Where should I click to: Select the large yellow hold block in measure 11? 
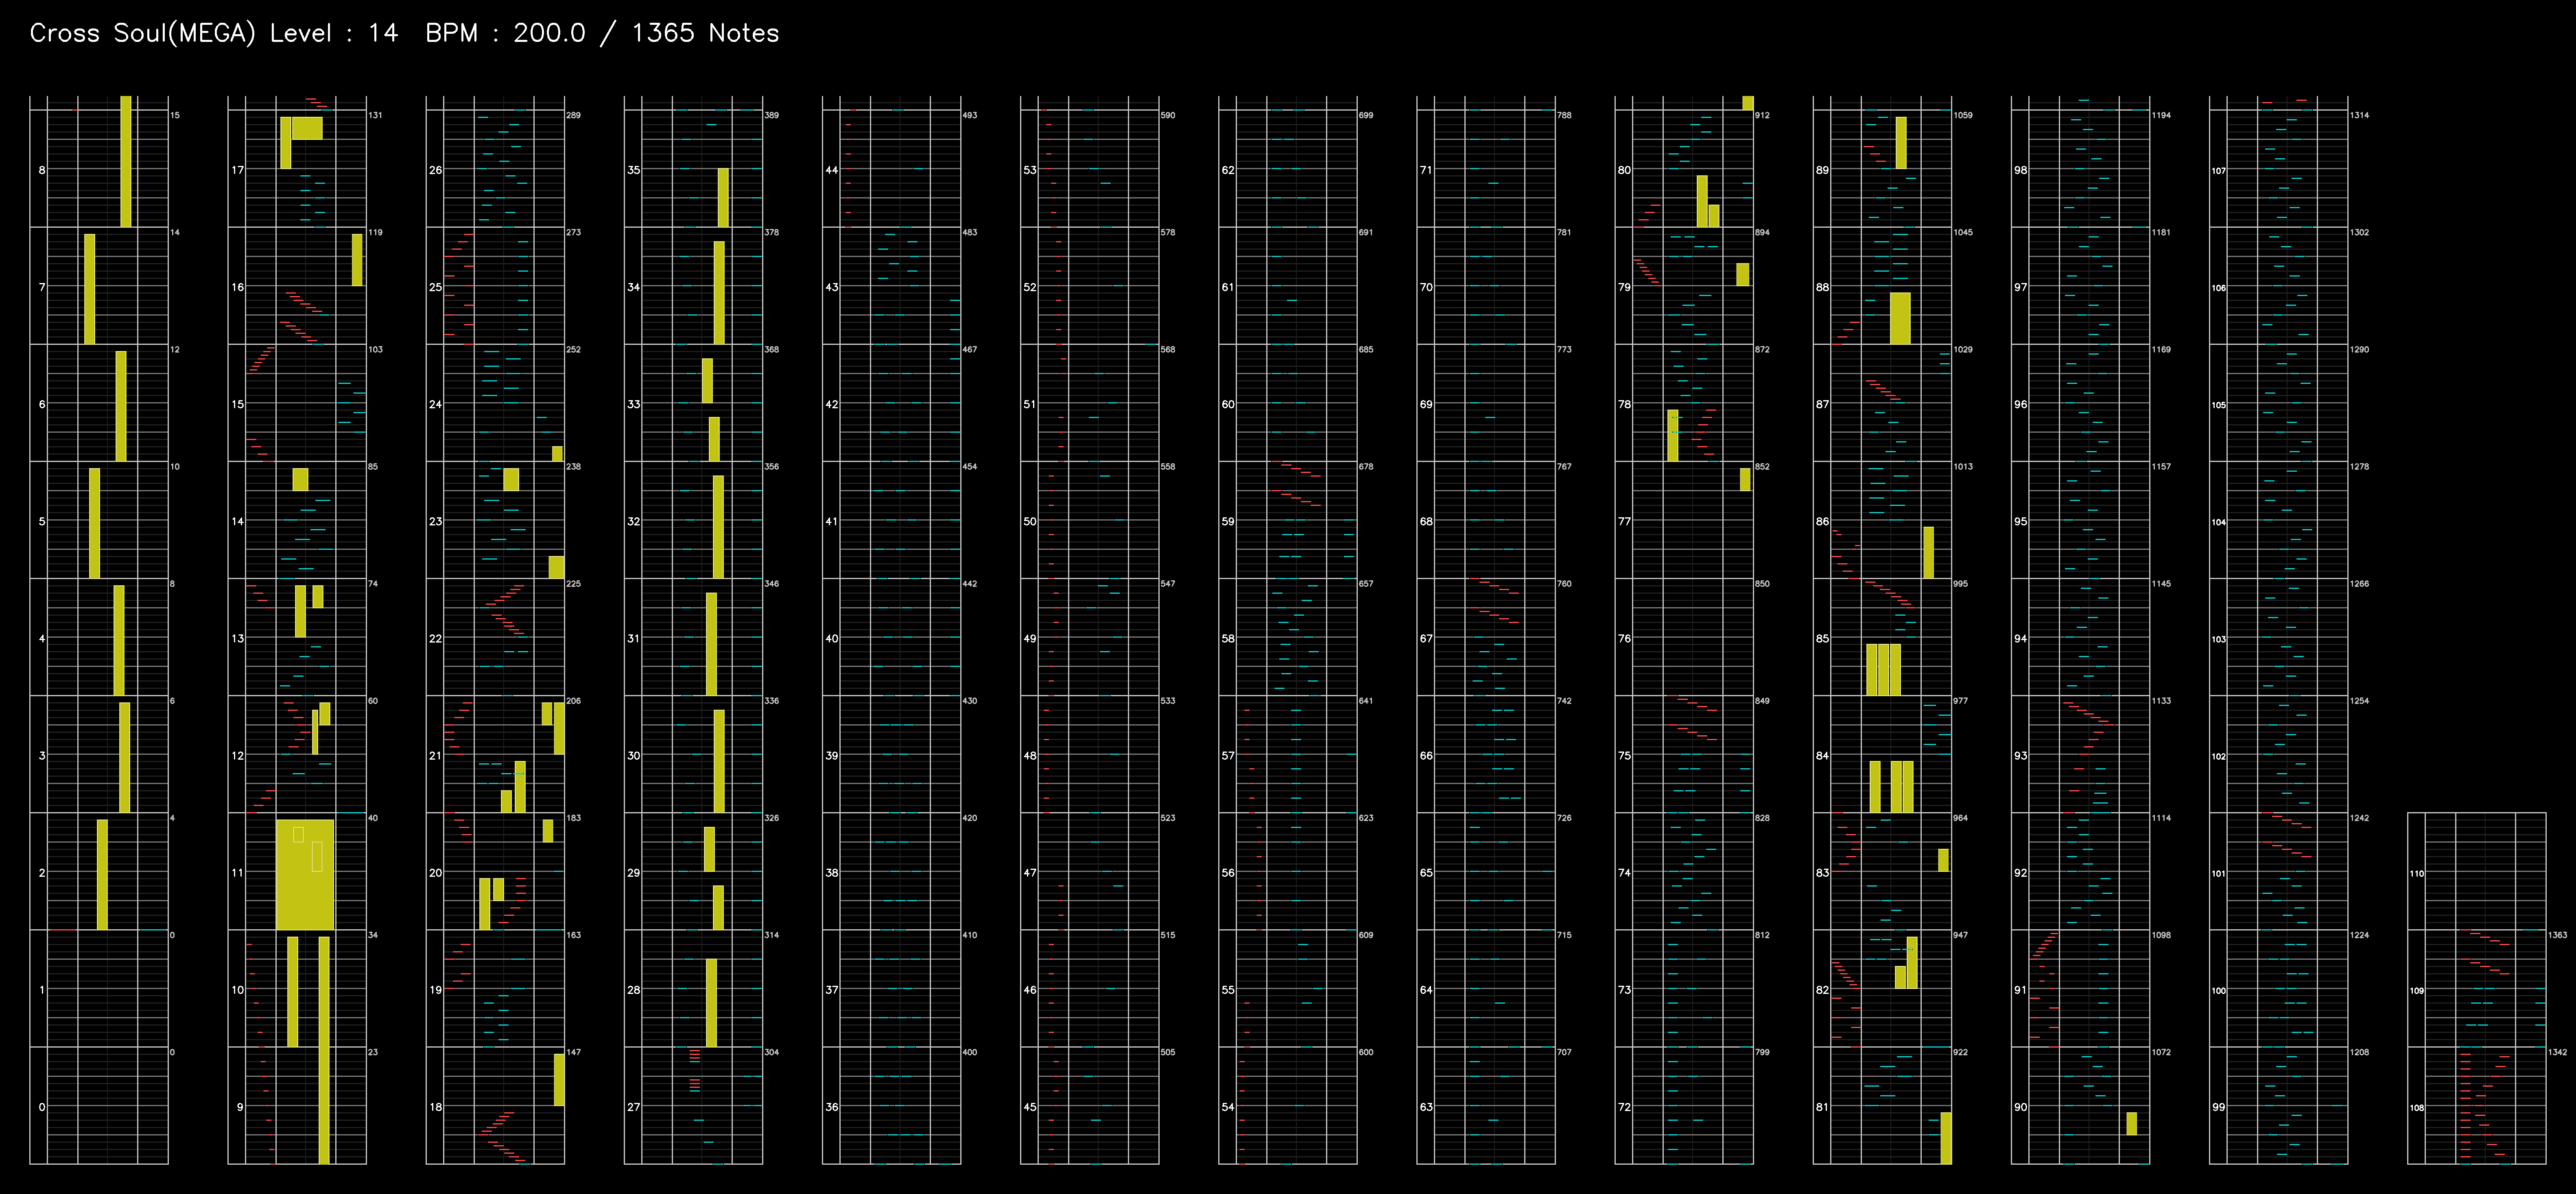[x=305, y=874]
